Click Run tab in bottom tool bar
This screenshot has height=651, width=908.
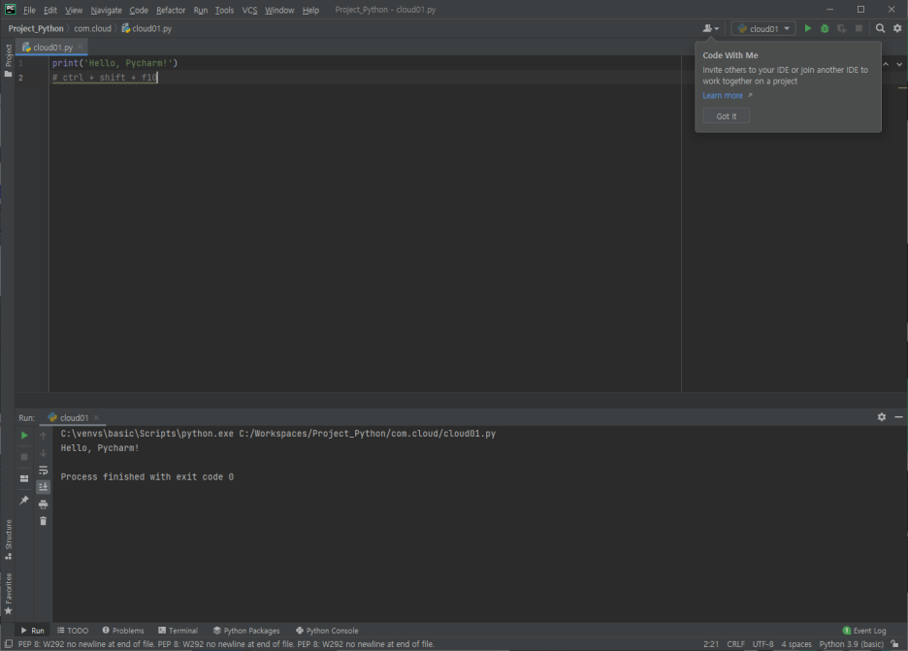(x=32, y=631)
